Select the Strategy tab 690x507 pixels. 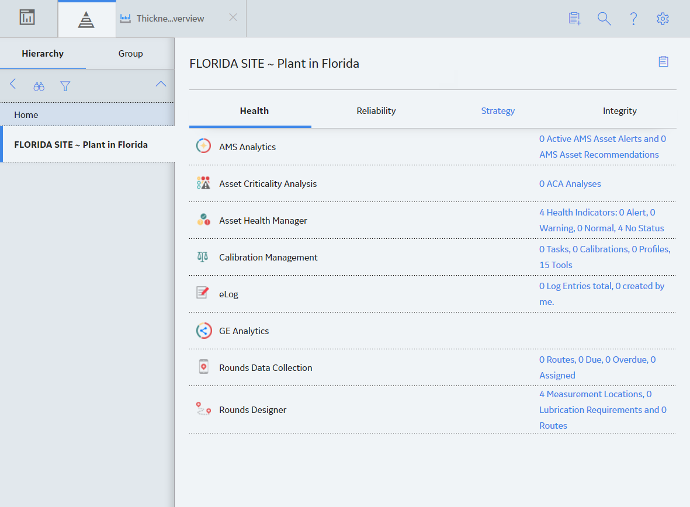point(498,111)
